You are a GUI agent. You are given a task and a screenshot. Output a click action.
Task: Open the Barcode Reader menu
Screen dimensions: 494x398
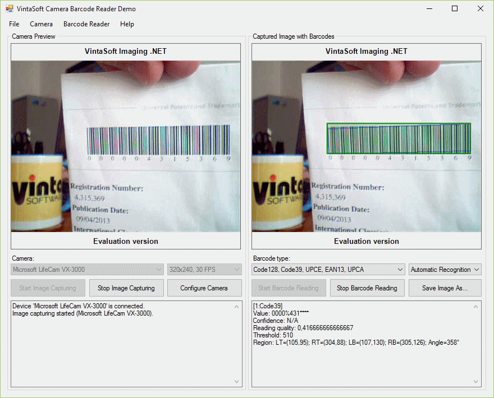[x=86, y=24]
